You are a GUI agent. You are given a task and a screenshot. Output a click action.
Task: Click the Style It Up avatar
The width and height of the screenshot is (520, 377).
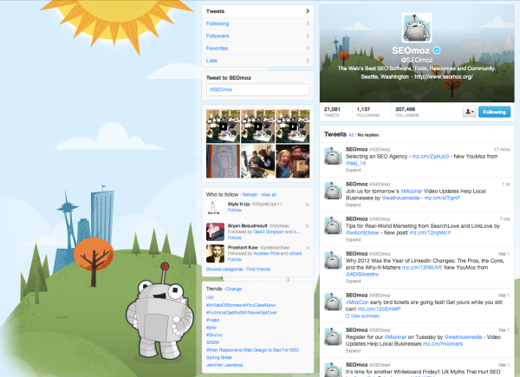point(214,209)
